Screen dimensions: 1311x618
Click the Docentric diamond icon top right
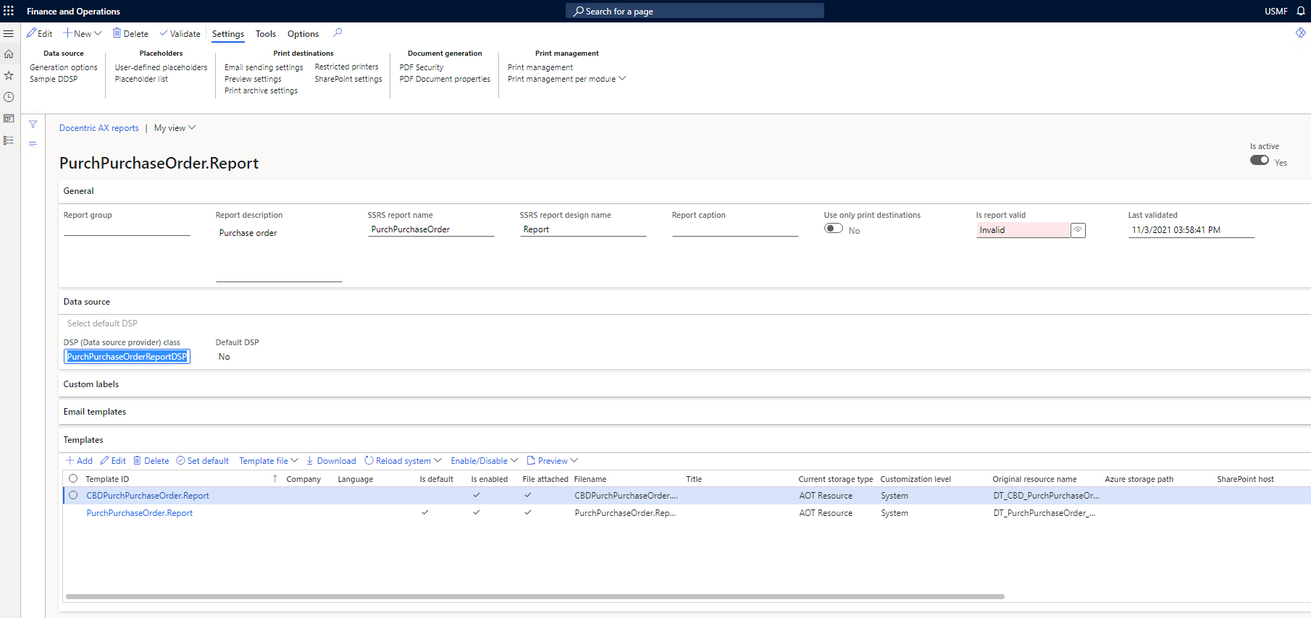pos(1301,33)
